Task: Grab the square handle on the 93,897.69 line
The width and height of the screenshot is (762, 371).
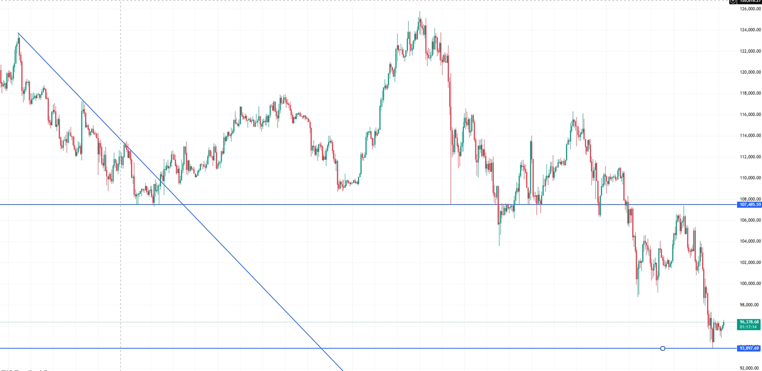Action: pyautogui.click(x=663, y=348)
